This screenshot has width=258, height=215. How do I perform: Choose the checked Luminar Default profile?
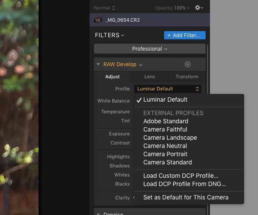click(x=189, y=99)
